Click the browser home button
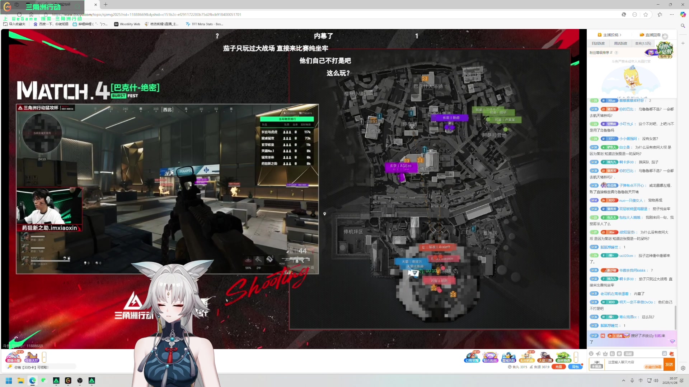The width and height of the screenshot is (689, 387). (31, 15)
